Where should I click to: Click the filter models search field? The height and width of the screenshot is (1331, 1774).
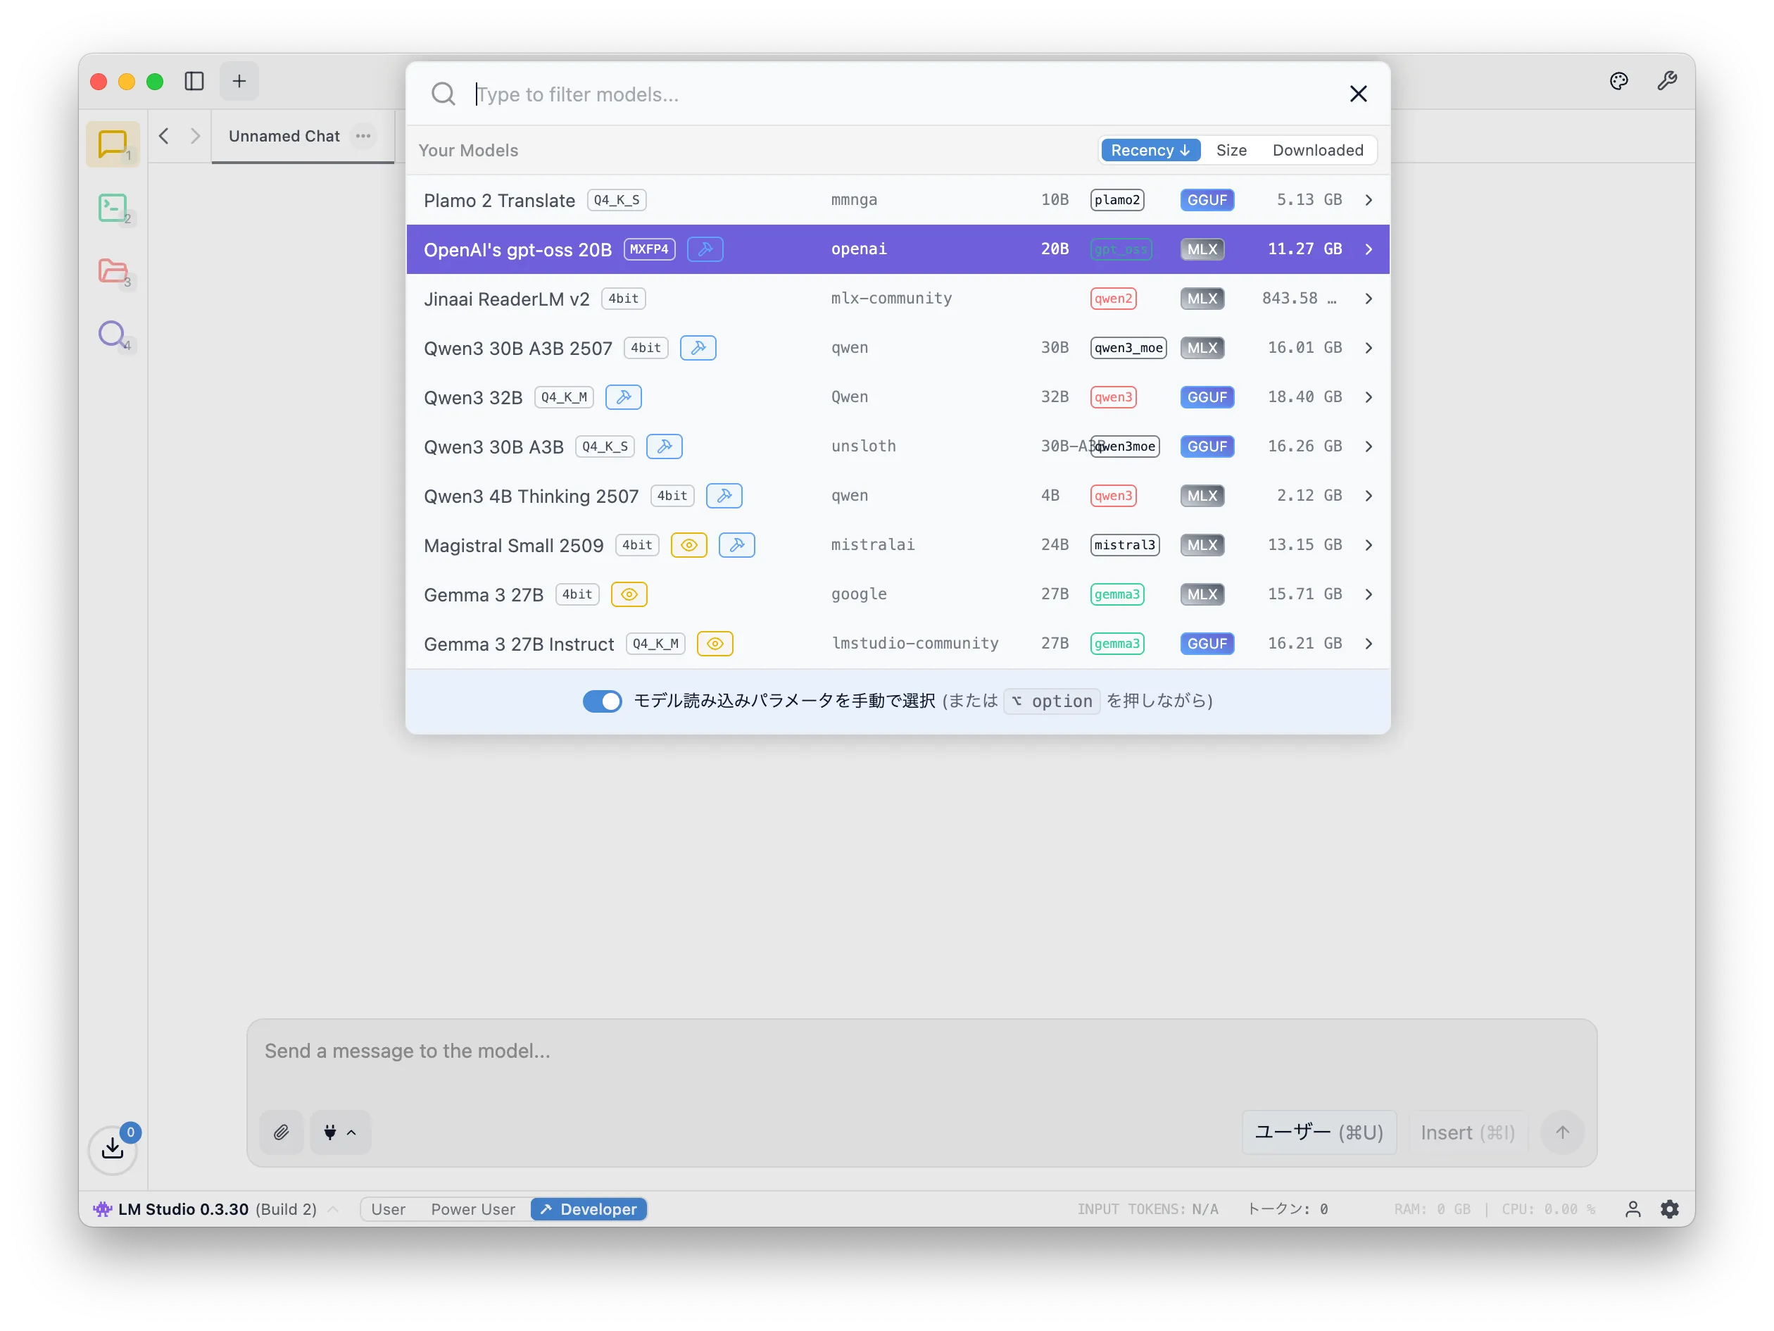click(898, 94)
